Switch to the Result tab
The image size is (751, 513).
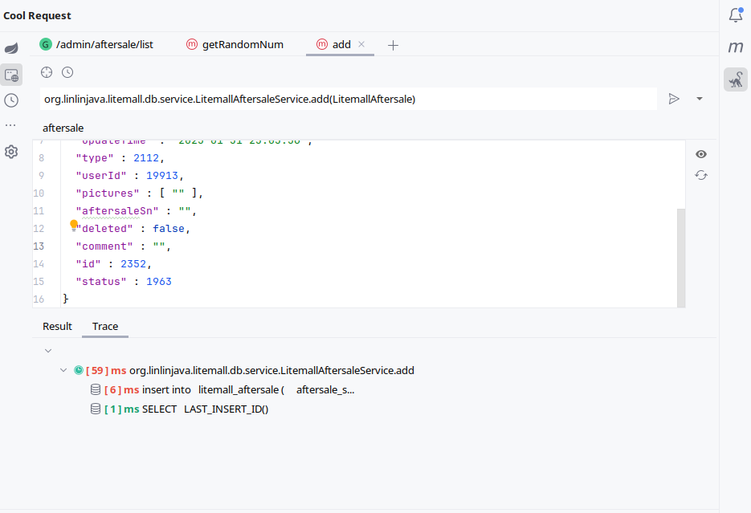click(57, 327)
